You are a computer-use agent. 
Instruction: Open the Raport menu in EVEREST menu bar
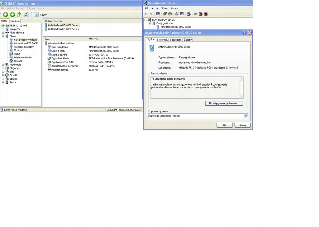19,8
